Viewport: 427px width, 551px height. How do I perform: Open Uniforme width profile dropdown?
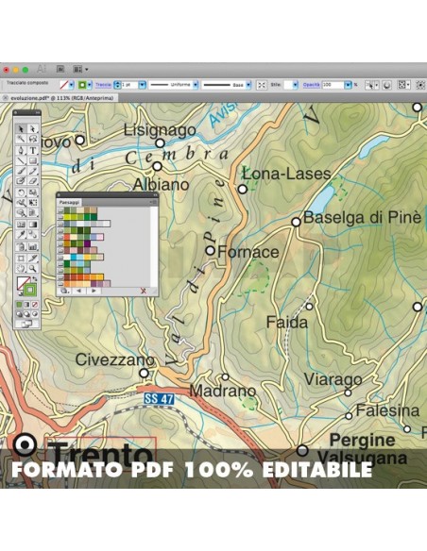[x=196, y=85]
